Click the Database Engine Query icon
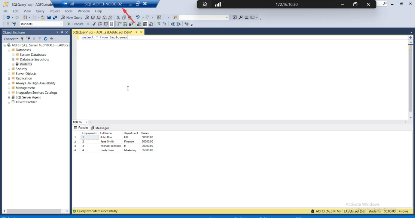The image size is (415, 218). click(x=87, y=17)
